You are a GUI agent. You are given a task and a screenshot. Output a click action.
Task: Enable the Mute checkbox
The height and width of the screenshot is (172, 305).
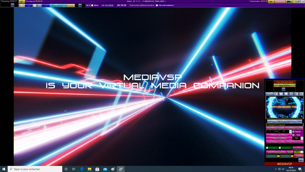point(92,5)
